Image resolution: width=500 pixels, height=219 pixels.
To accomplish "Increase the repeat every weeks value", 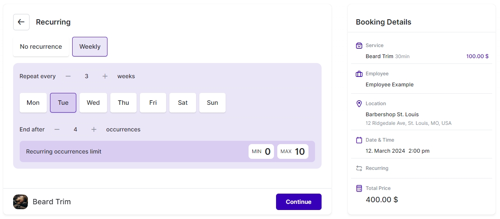I will tap(105, 76).
